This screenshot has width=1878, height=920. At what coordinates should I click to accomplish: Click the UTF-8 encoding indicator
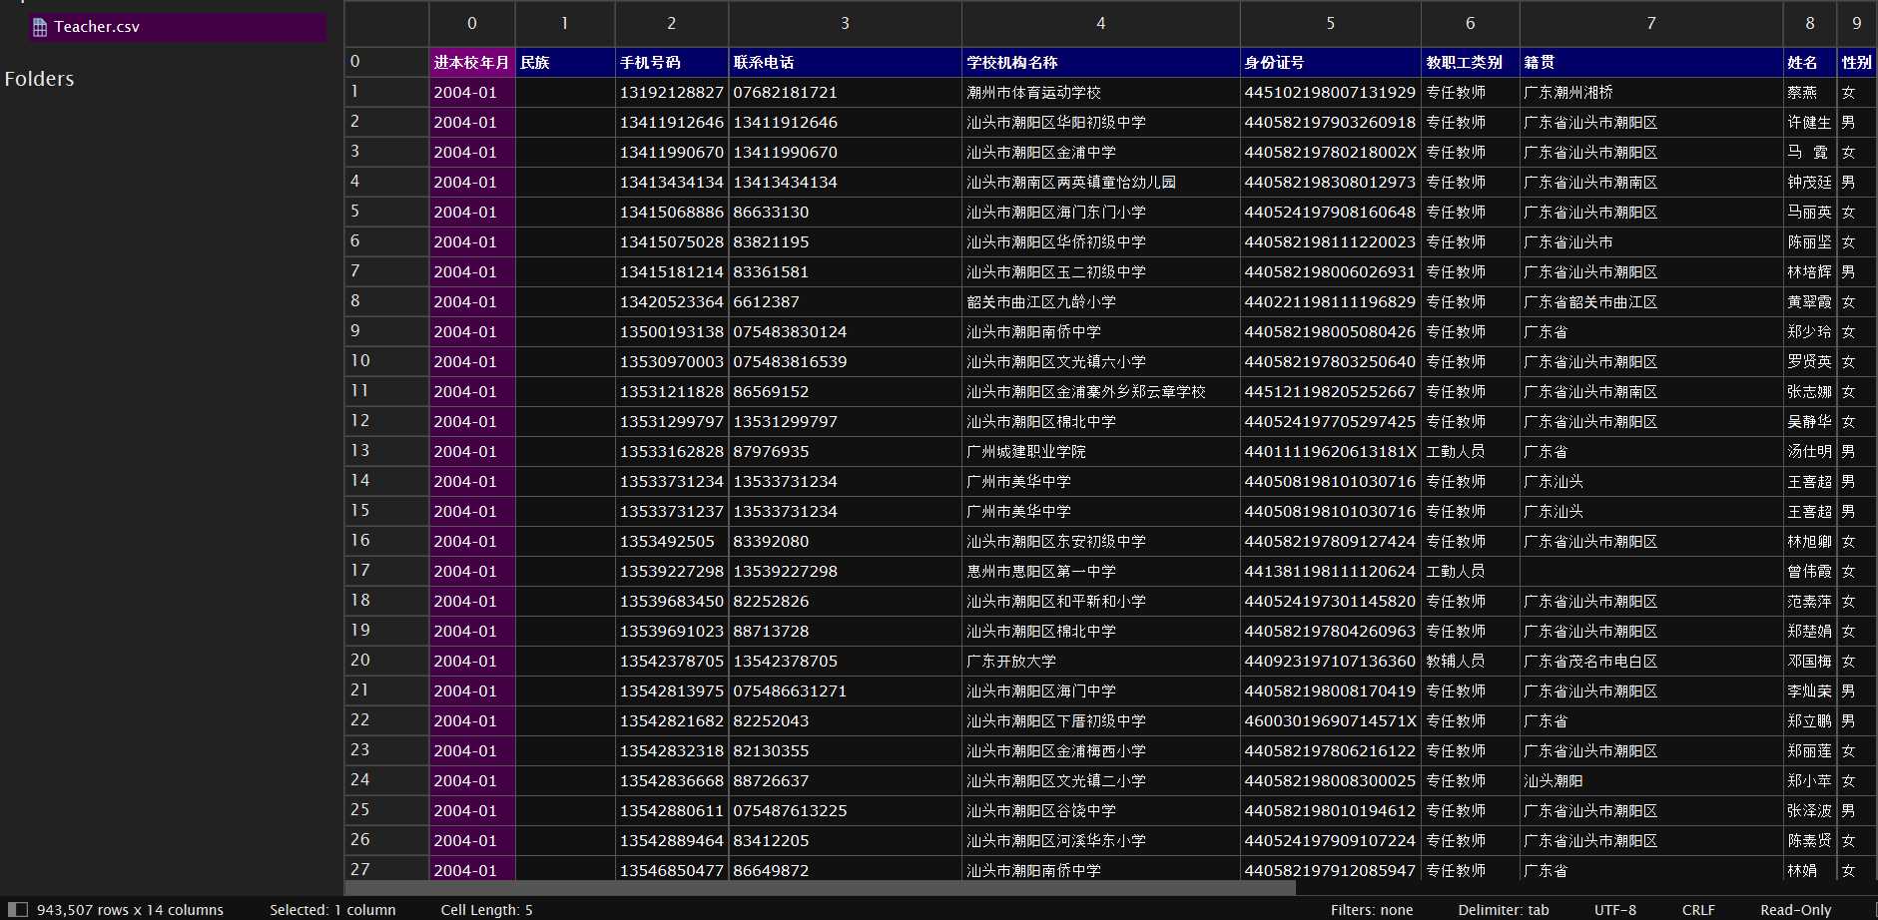1615,910
